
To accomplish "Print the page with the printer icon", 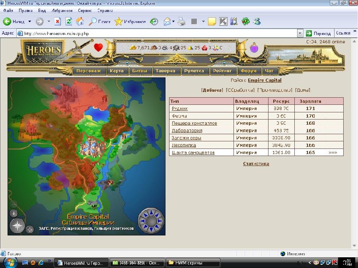I will pyautogui.click(x=182, y=22).
